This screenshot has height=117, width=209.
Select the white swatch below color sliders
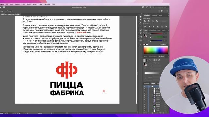click(x=147, y=45)
